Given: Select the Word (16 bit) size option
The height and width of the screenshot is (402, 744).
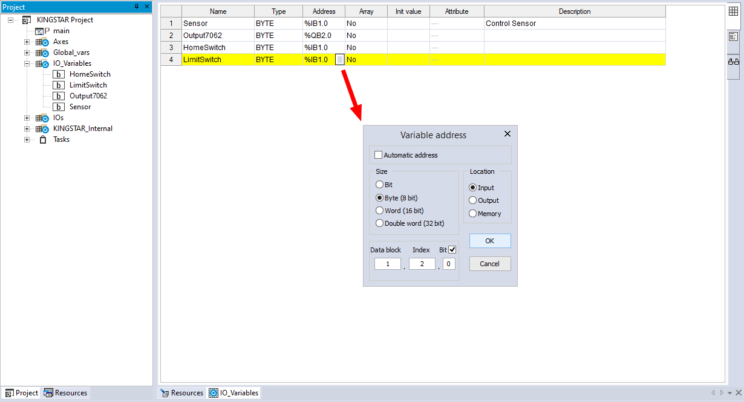Looking at the screenshot, I should pyautogui.click(x=380, y=211).
